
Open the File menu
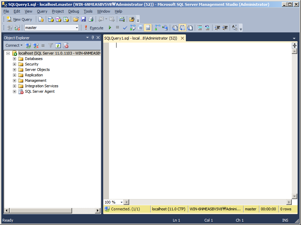point(6,11)
